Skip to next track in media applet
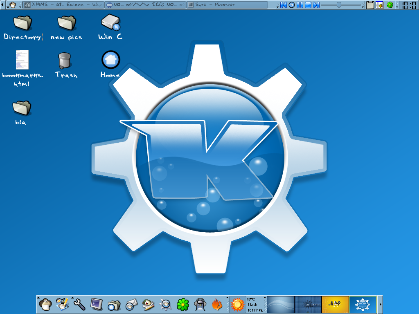The height and width of the screenshot is (314, 419). coord(316,5)
